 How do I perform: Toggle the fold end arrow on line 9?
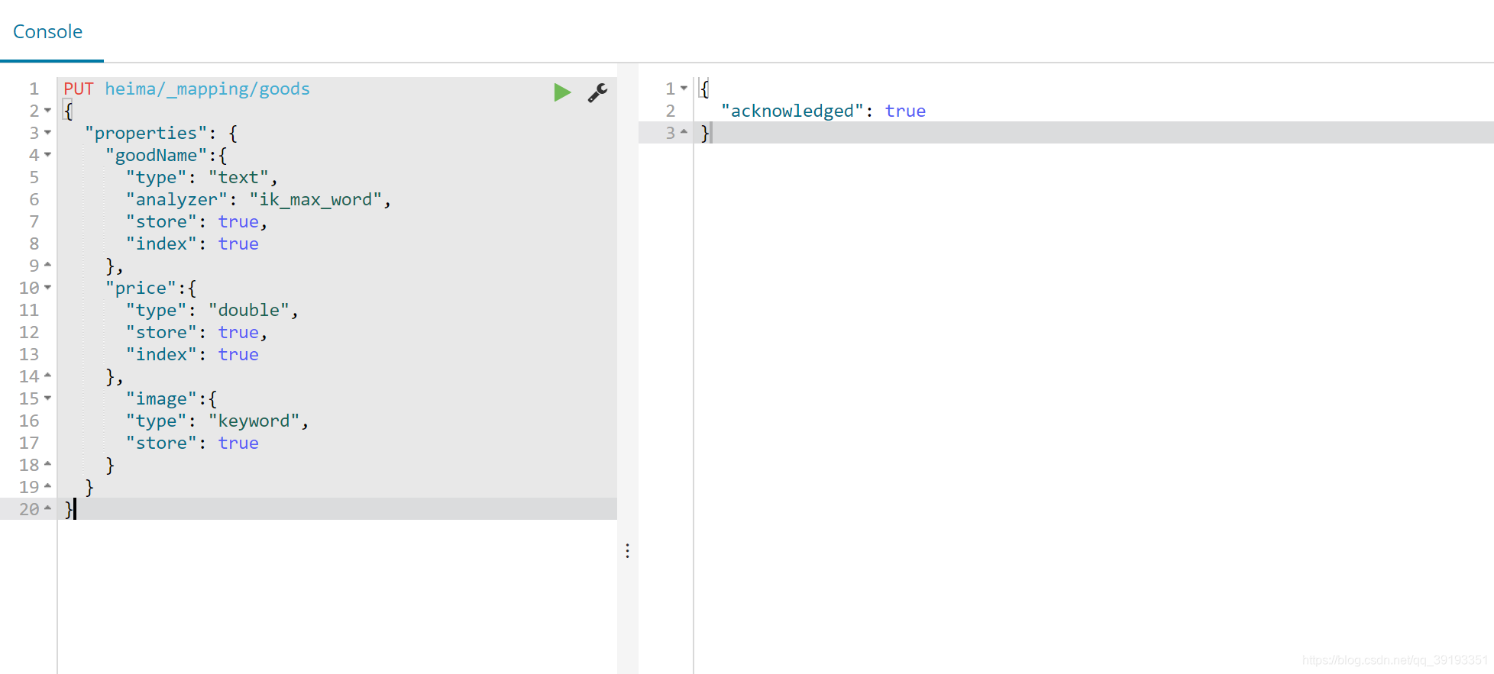(x=47, y=265)
